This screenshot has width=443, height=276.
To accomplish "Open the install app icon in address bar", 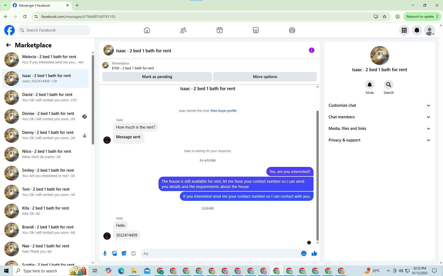I will (376, 17).
